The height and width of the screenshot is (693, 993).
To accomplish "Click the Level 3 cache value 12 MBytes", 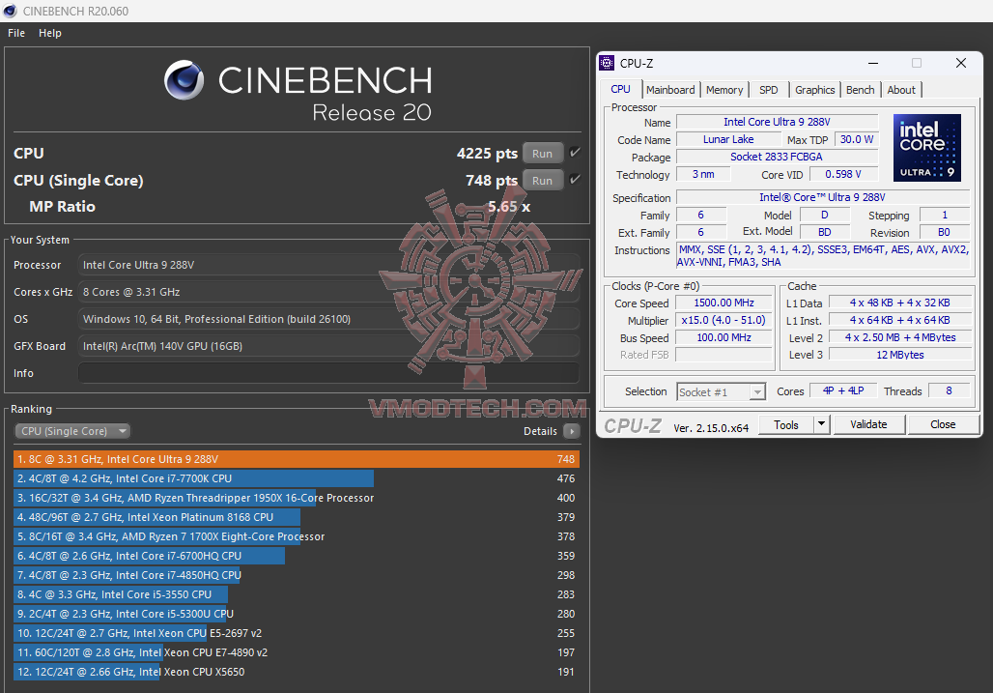I will [900, 355].
